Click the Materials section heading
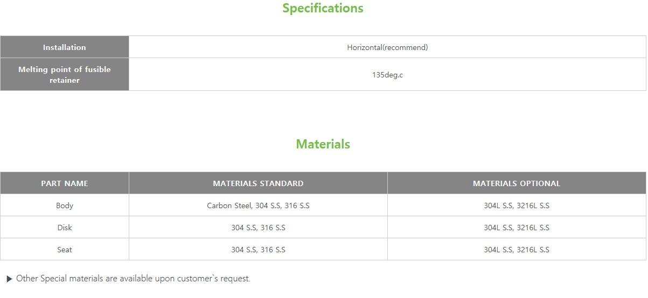 (323, 144)
